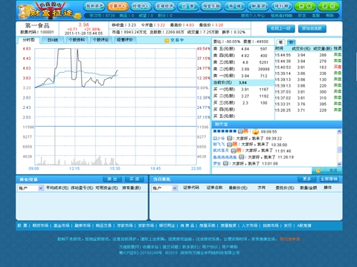Screen dimensions: 357x267
Task: Click the 添加自选股 button
Action: 312,29
